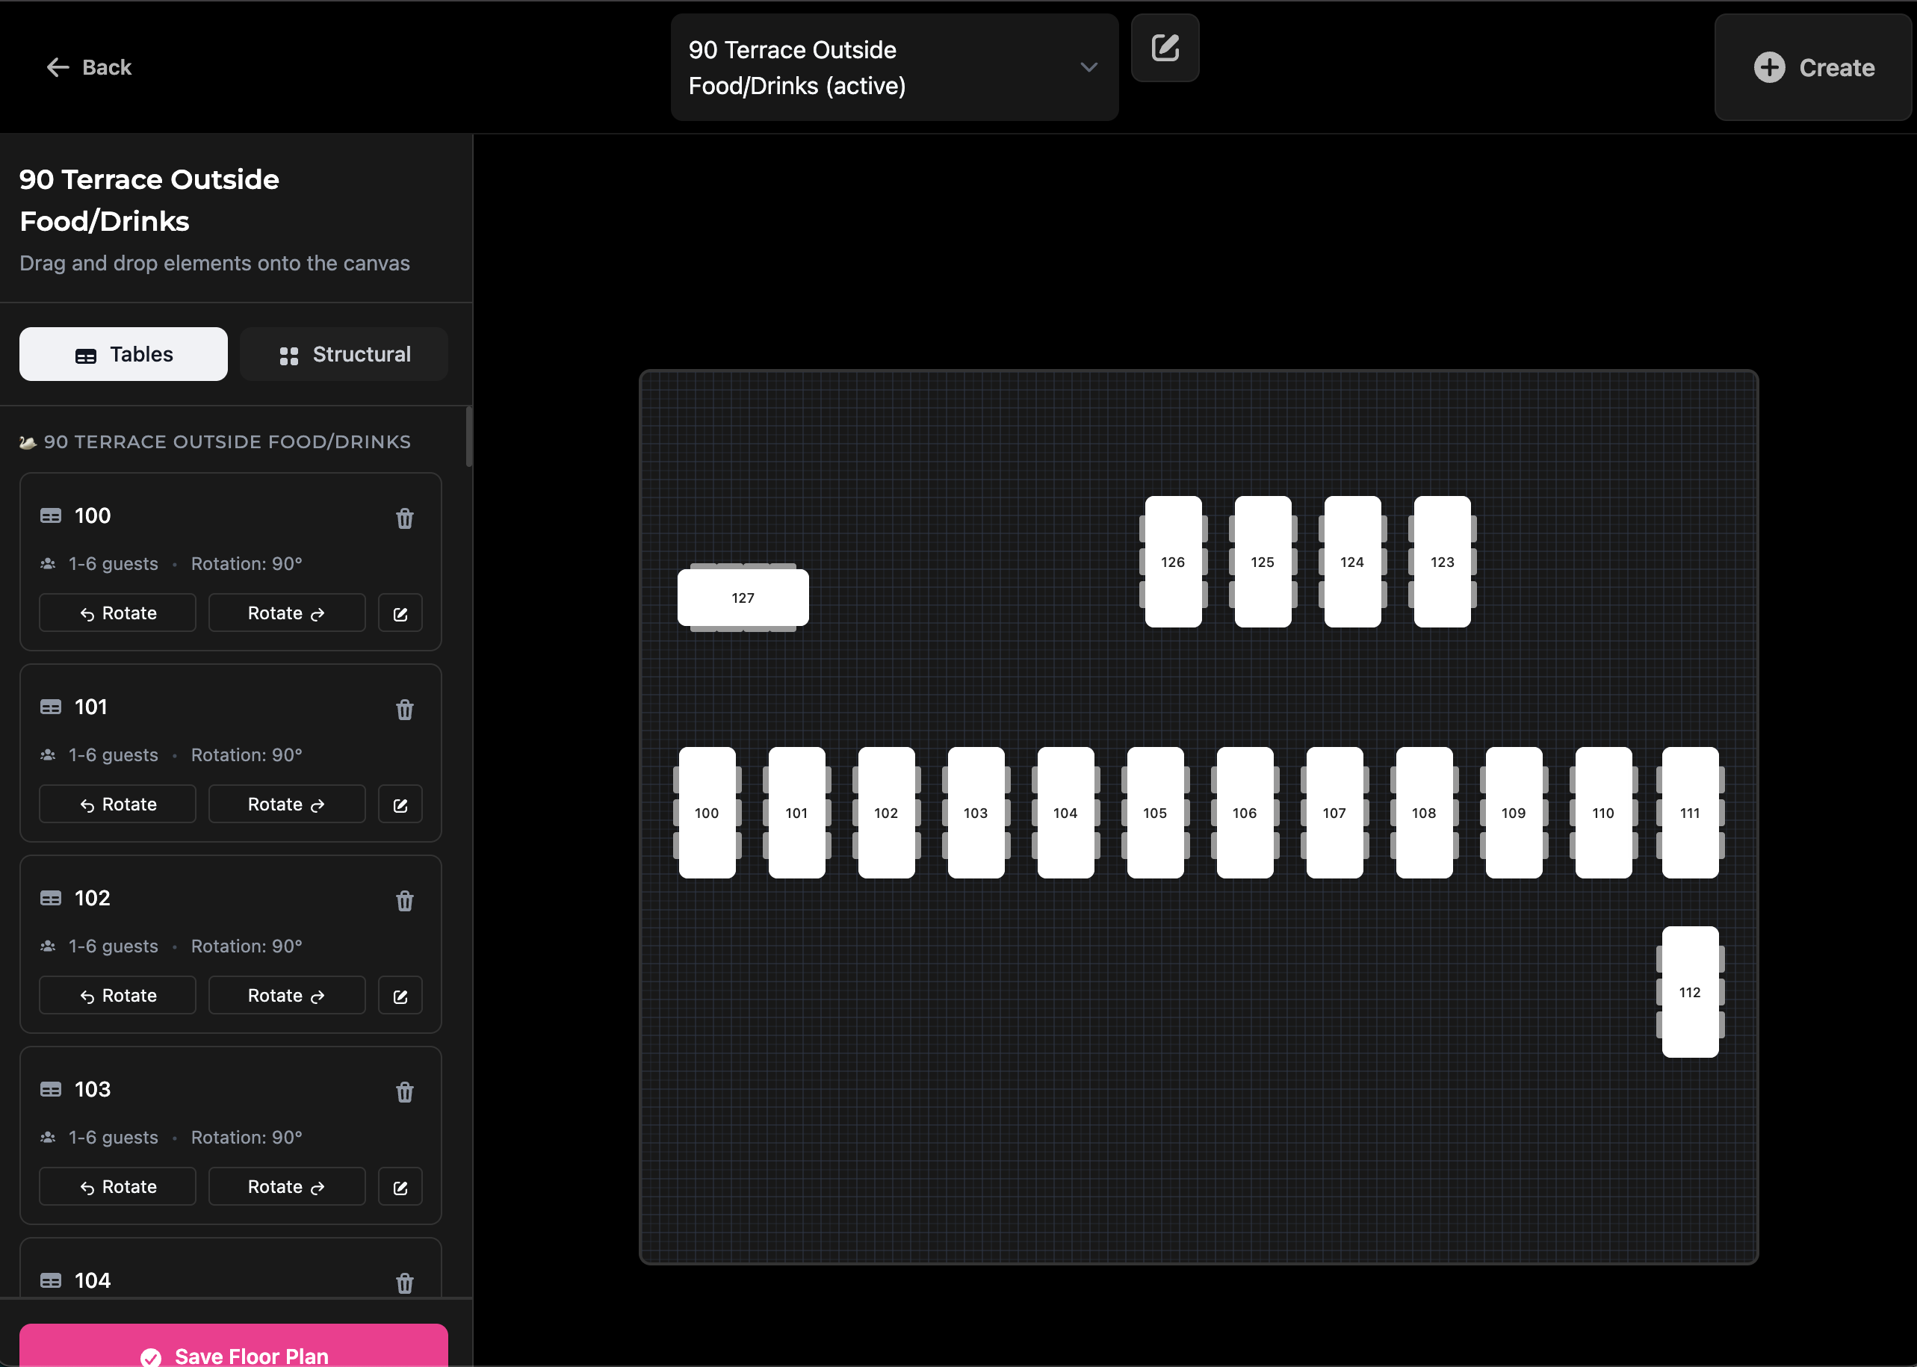The width and height of the screenshot is (1917, 1367).
Task: Click the Create button
Action: click(x=1812, y=67)
